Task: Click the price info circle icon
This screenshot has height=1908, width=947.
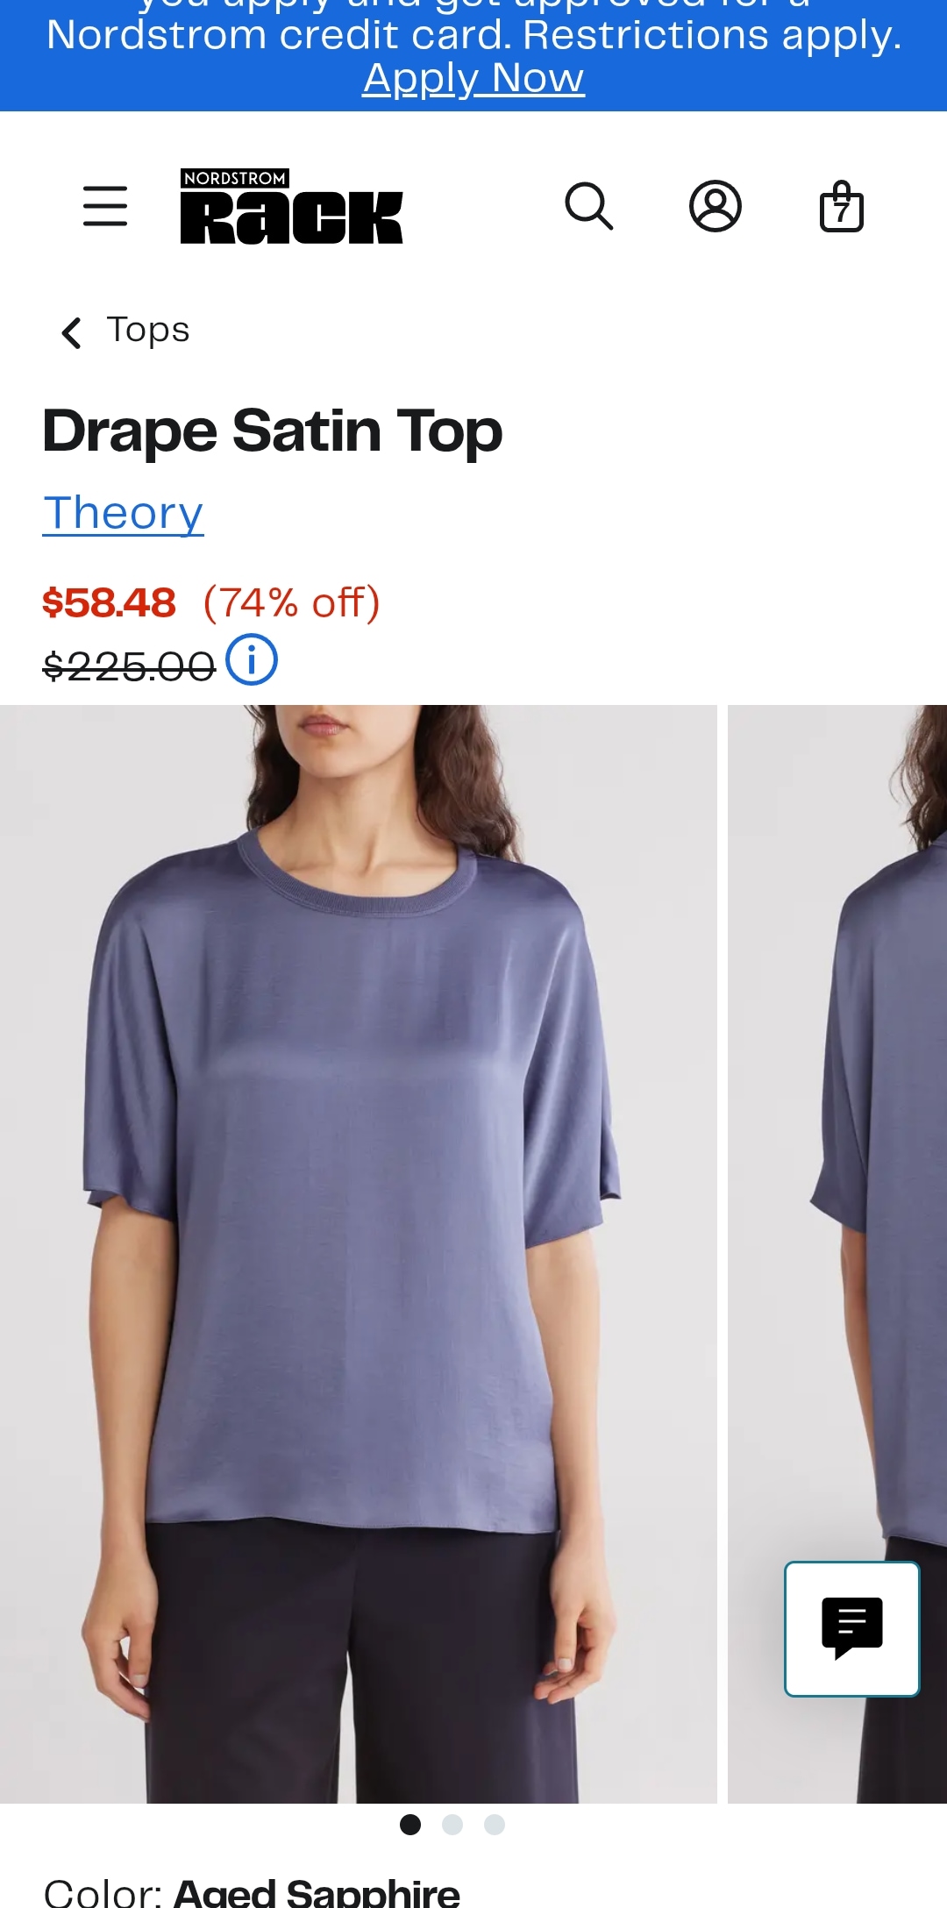Action: pos(252,659)
